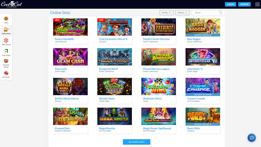This screenshot has width=261, height=147.
Task: Select the Online Slots sidebar icon
Action: pos(6,29)
